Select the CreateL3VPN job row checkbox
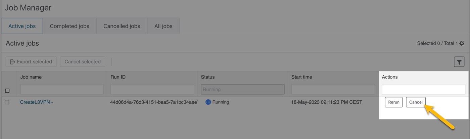Image resolution: width=470 pixels, height=139 pixels. (7, 102)
